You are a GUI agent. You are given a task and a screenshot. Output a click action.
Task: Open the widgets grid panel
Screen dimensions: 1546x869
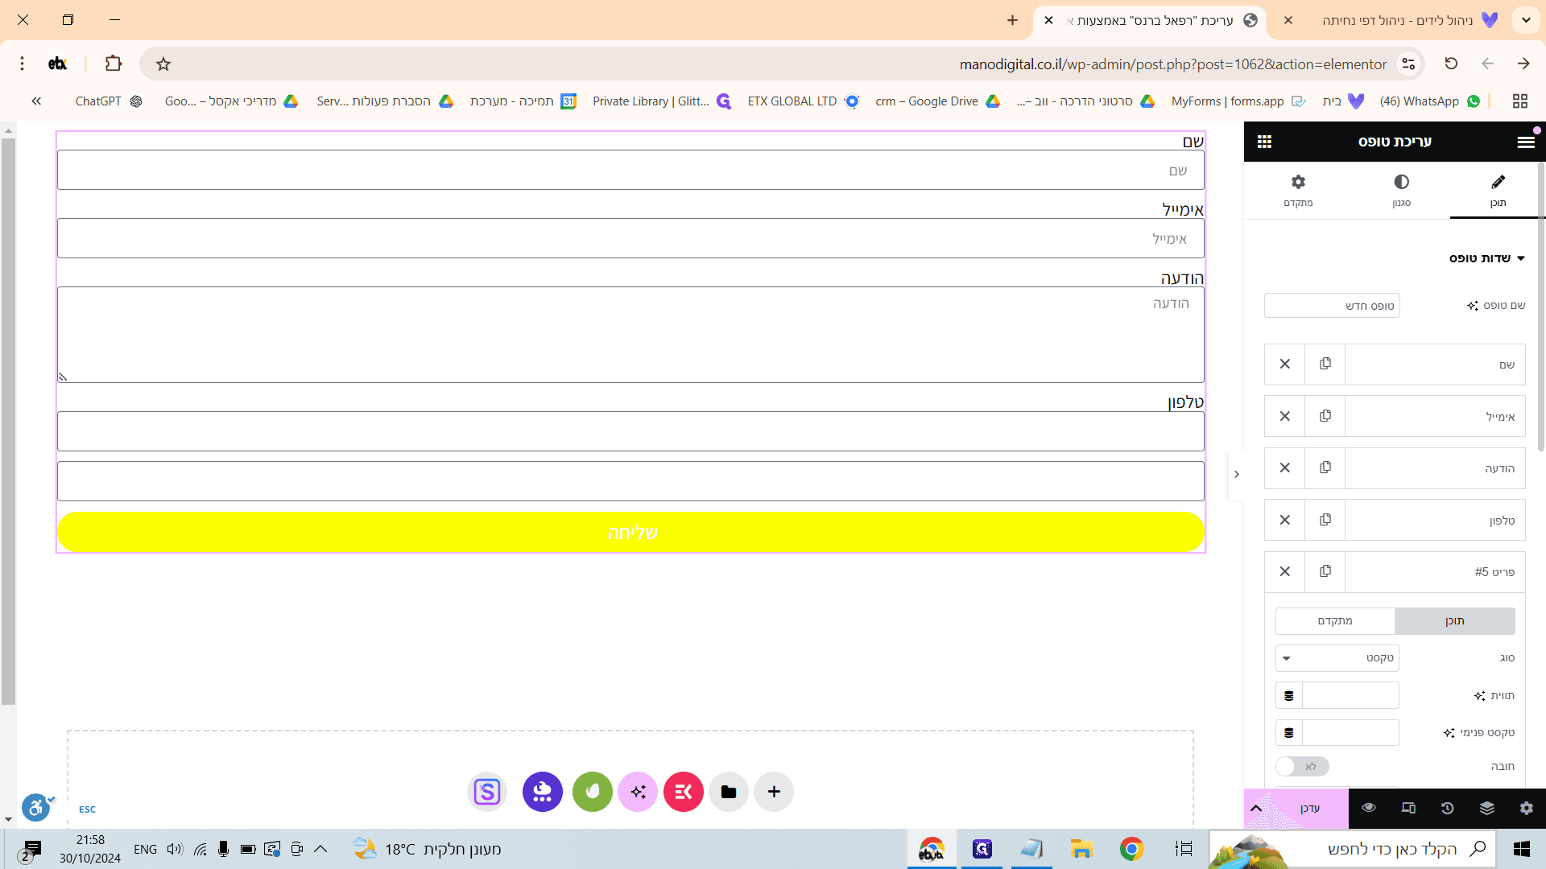(1264, 142)
